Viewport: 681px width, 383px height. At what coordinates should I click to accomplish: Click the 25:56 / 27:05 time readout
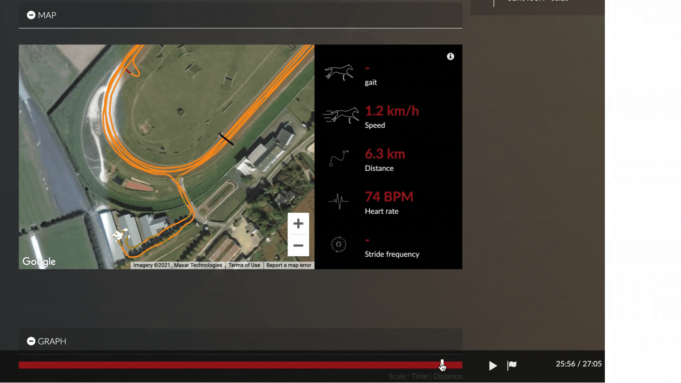[579, 364]
